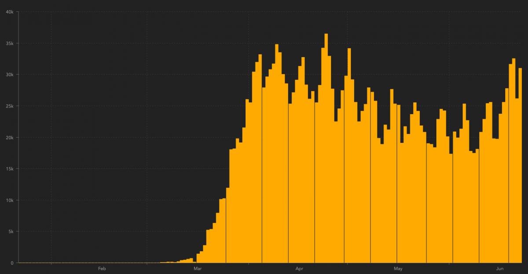Click the 'May' x-axis label
This screenshot has height=274, width=528.
click(x=398, y=268)
